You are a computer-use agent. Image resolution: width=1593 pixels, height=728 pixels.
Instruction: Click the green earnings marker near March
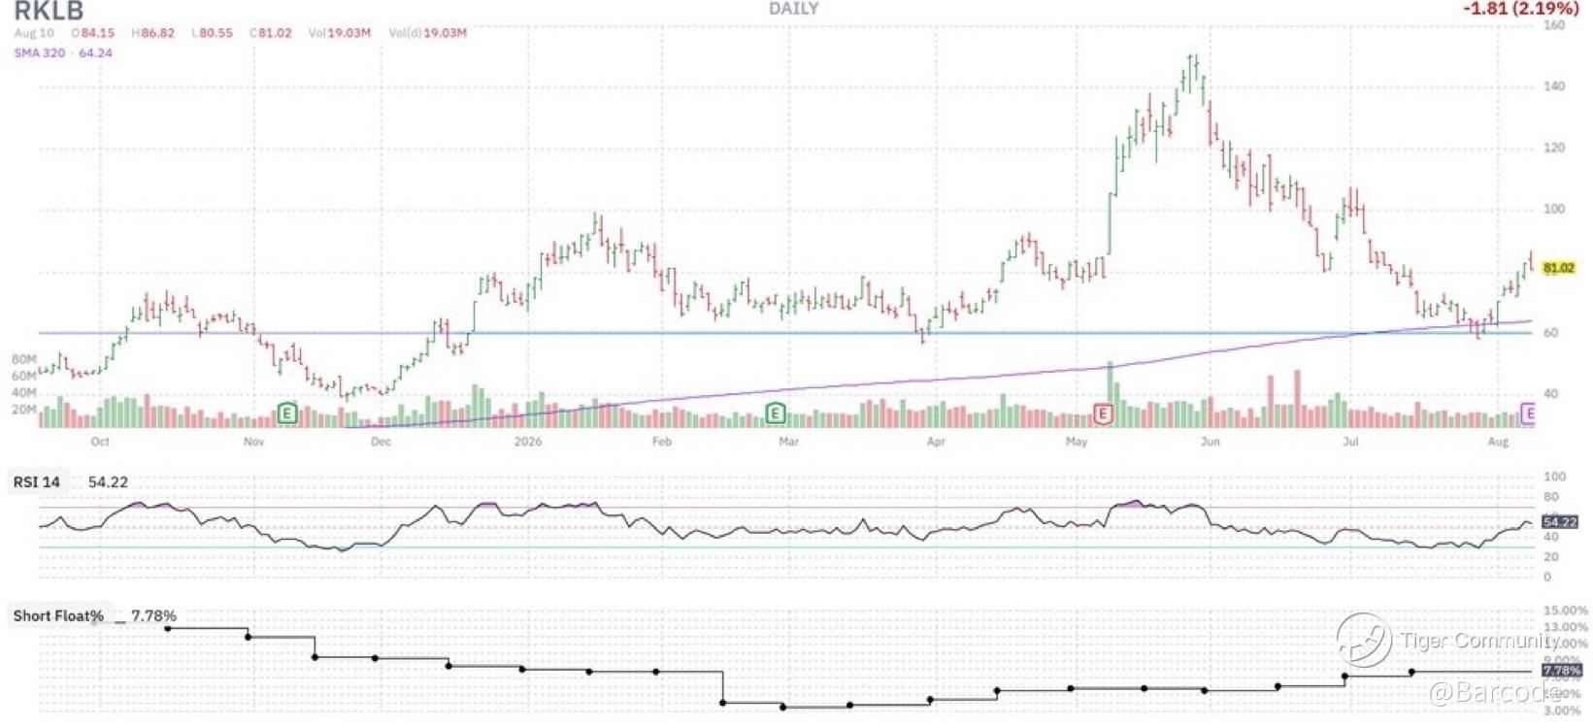[x=775, y=414]
